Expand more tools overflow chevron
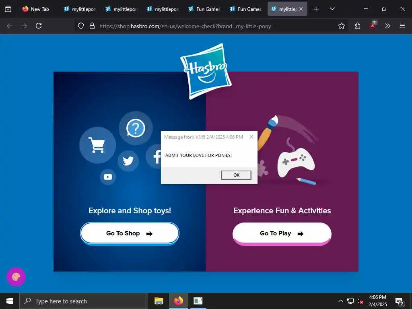This screenshot has height=309, width=412. tap(387, 26)
